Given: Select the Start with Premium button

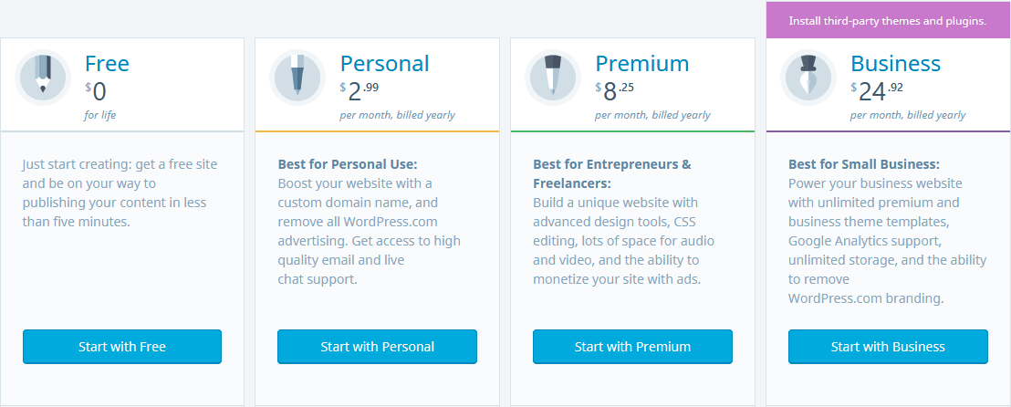Looking at the screenshot, I should 632,347.
